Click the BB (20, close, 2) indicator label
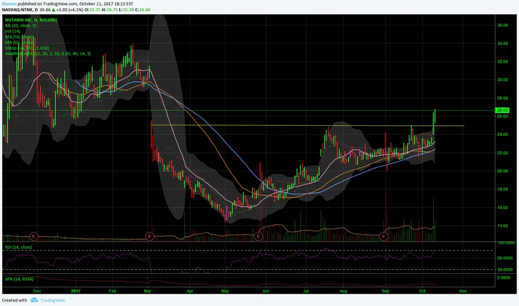This screenshot has width=519, height=306. [x=21, y=26]
